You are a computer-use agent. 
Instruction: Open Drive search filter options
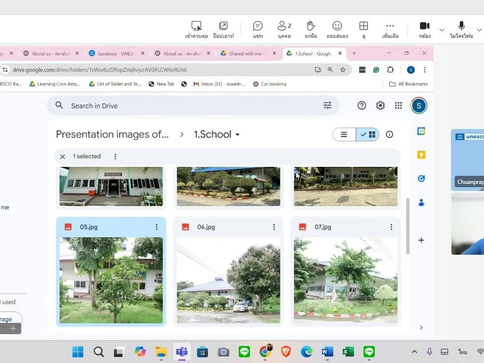328,105
